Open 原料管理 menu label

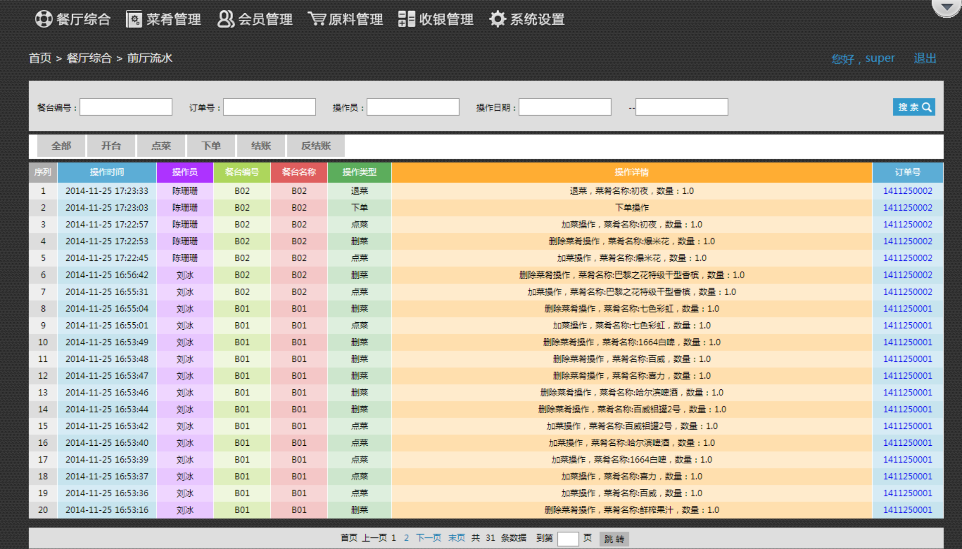[355, 19]
